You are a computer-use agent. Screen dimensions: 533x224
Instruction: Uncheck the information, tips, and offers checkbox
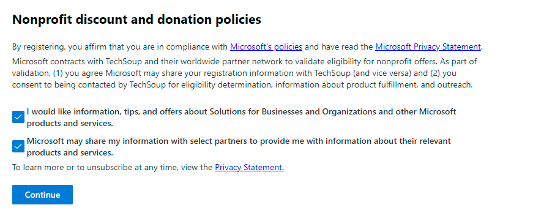pos(18,117)
